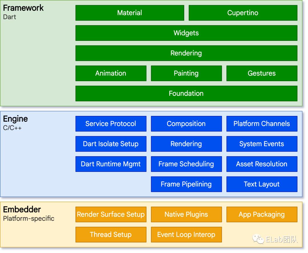Select the Gestures box
The height and width of the screenshot is (253, 308).
[262, 73]
